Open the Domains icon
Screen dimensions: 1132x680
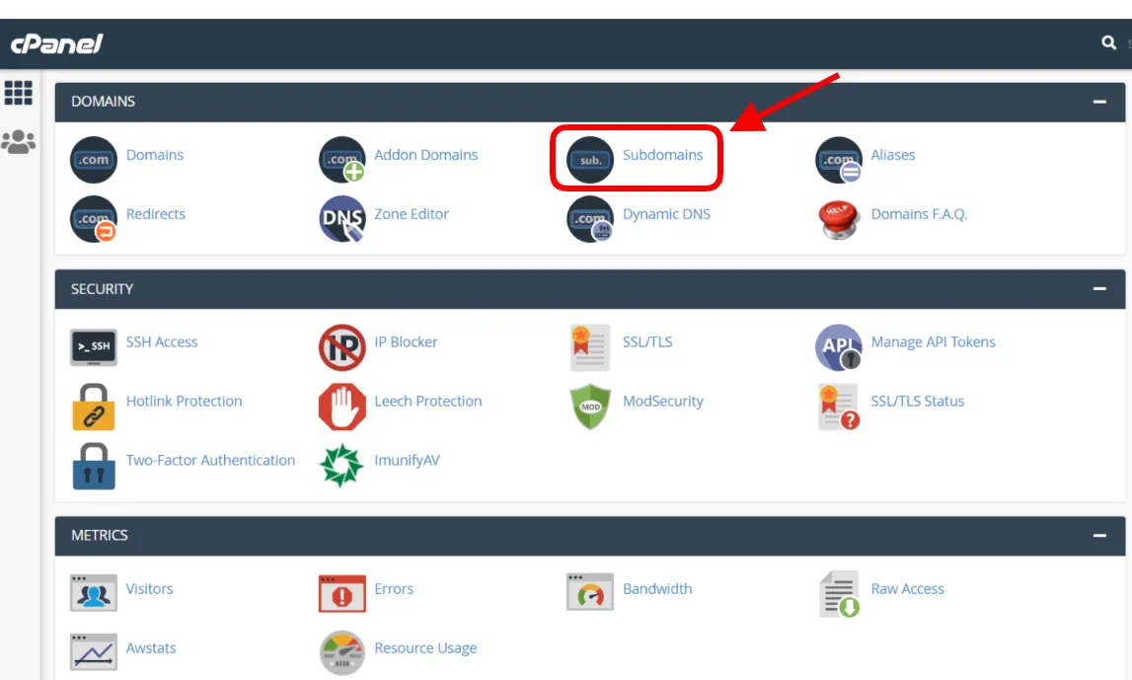coord(93,160)
